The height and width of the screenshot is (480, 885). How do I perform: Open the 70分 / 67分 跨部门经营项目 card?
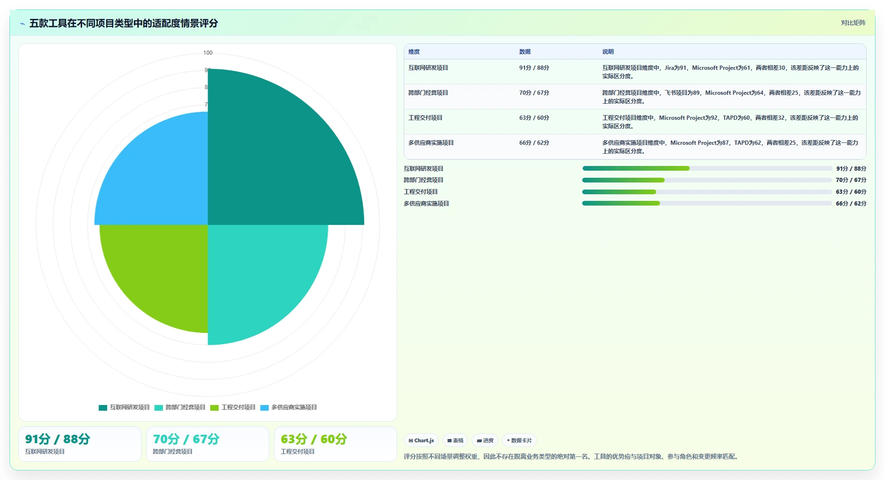[x=208, y=444]
